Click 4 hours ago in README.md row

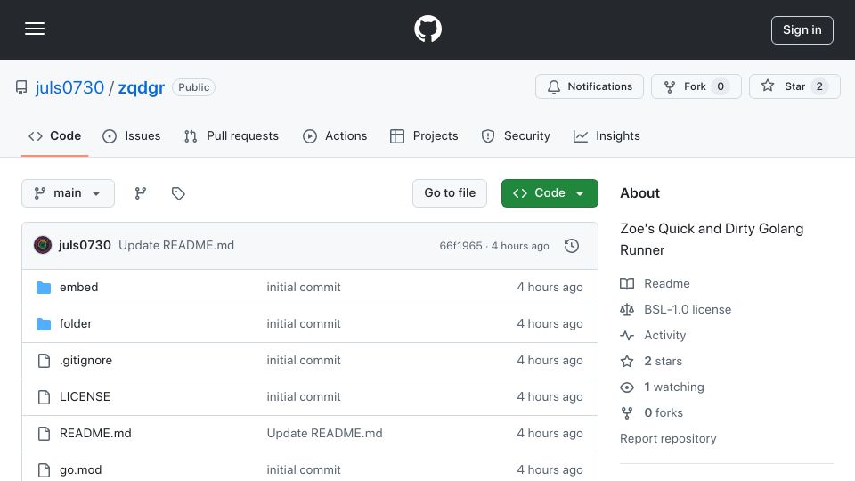pos(550,434)
